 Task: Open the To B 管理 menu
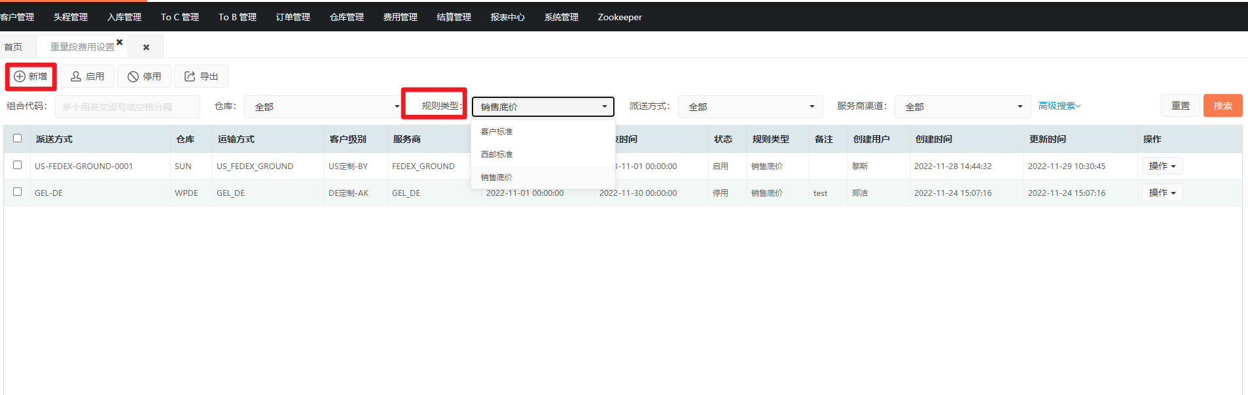click(238, 17)
